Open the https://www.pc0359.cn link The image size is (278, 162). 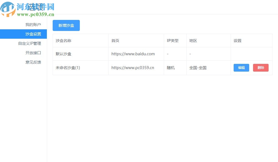point(132,68)
